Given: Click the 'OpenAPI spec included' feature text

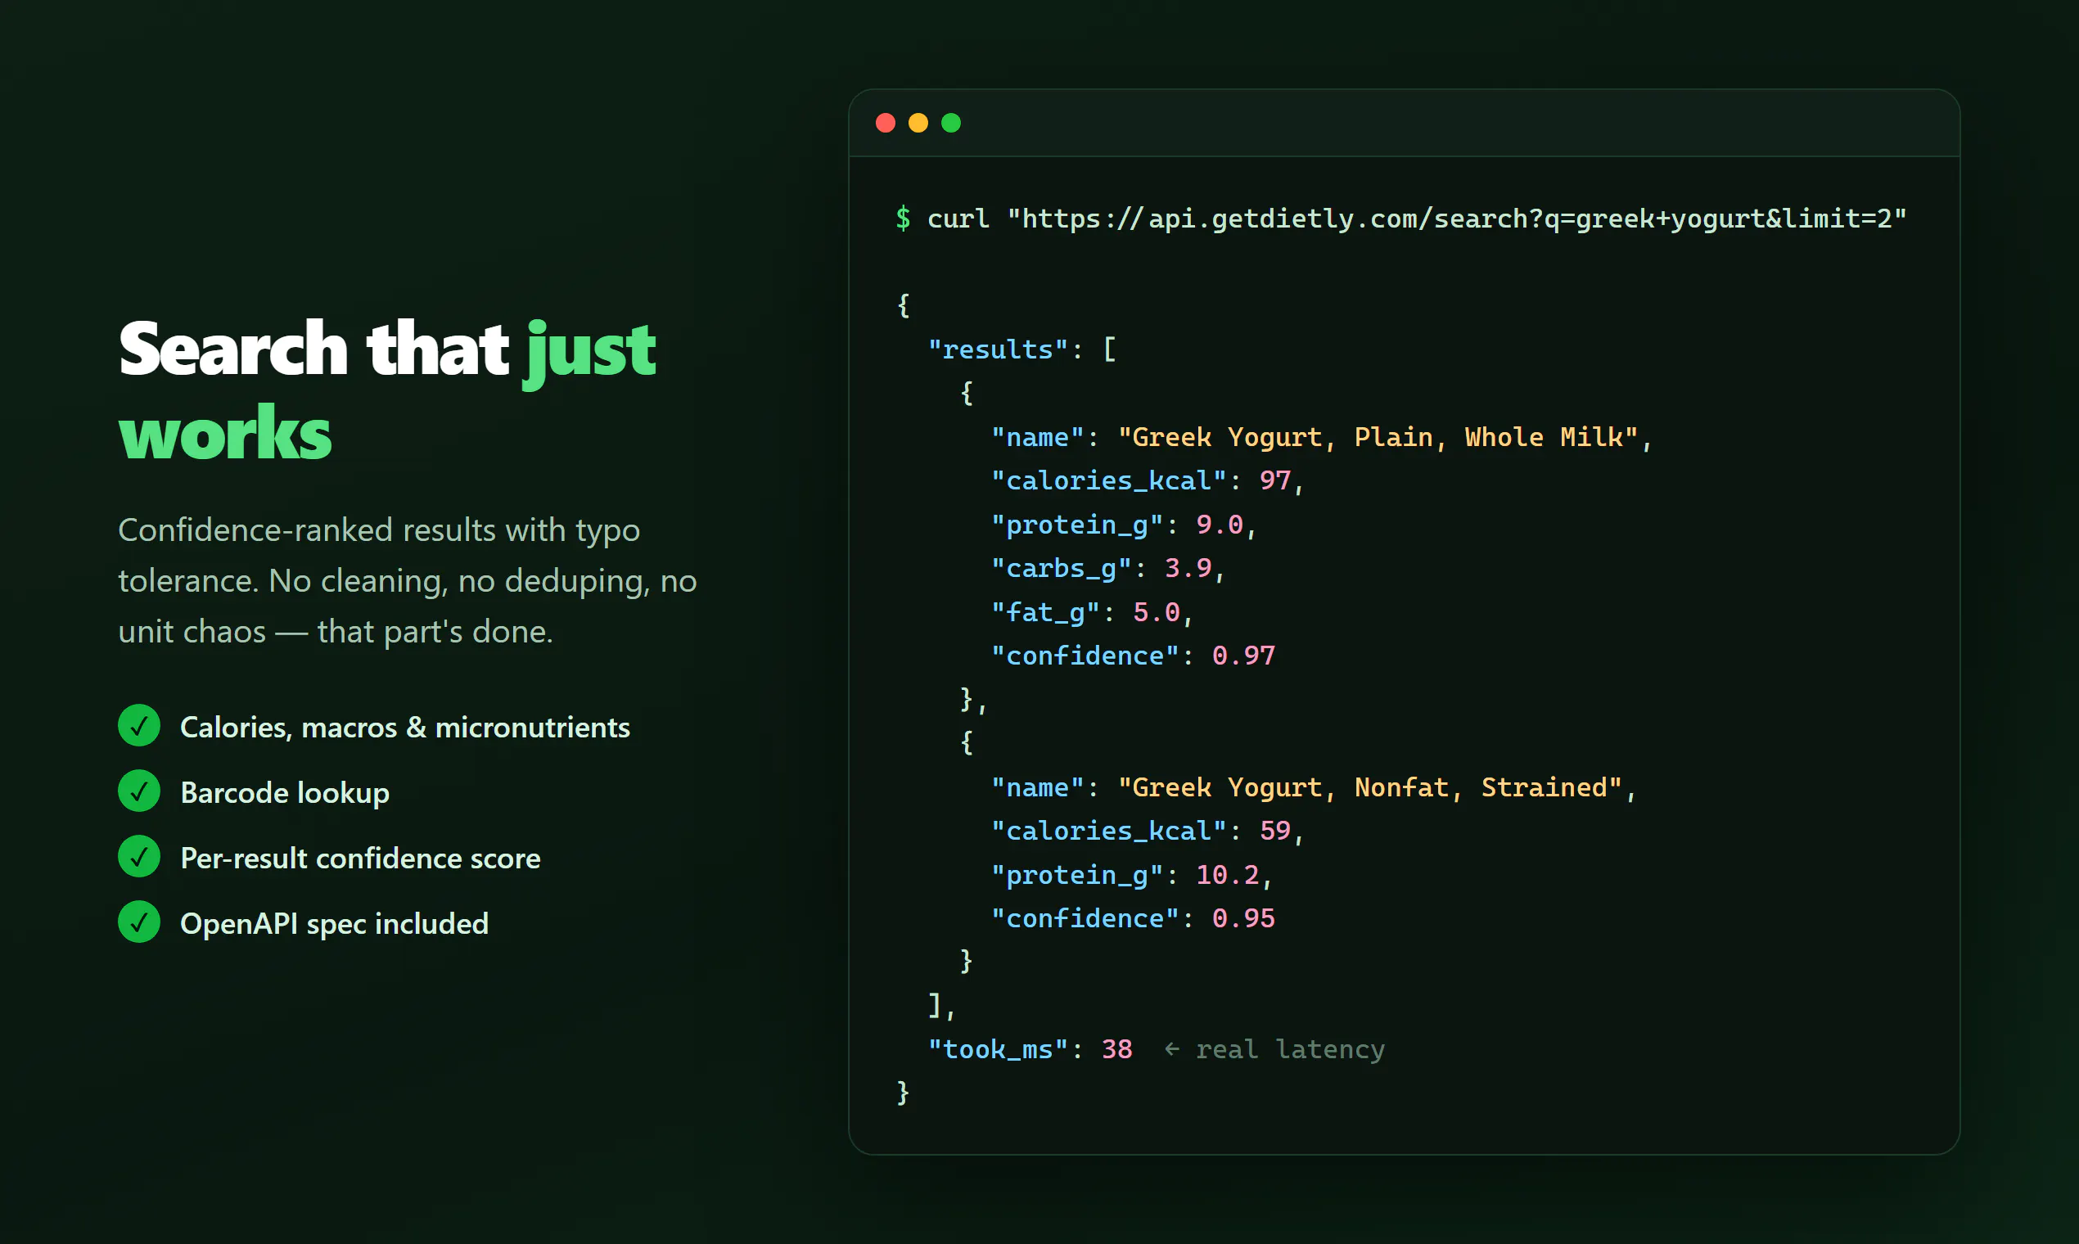Looking at the screenshot, I should (x=335, y=924).
